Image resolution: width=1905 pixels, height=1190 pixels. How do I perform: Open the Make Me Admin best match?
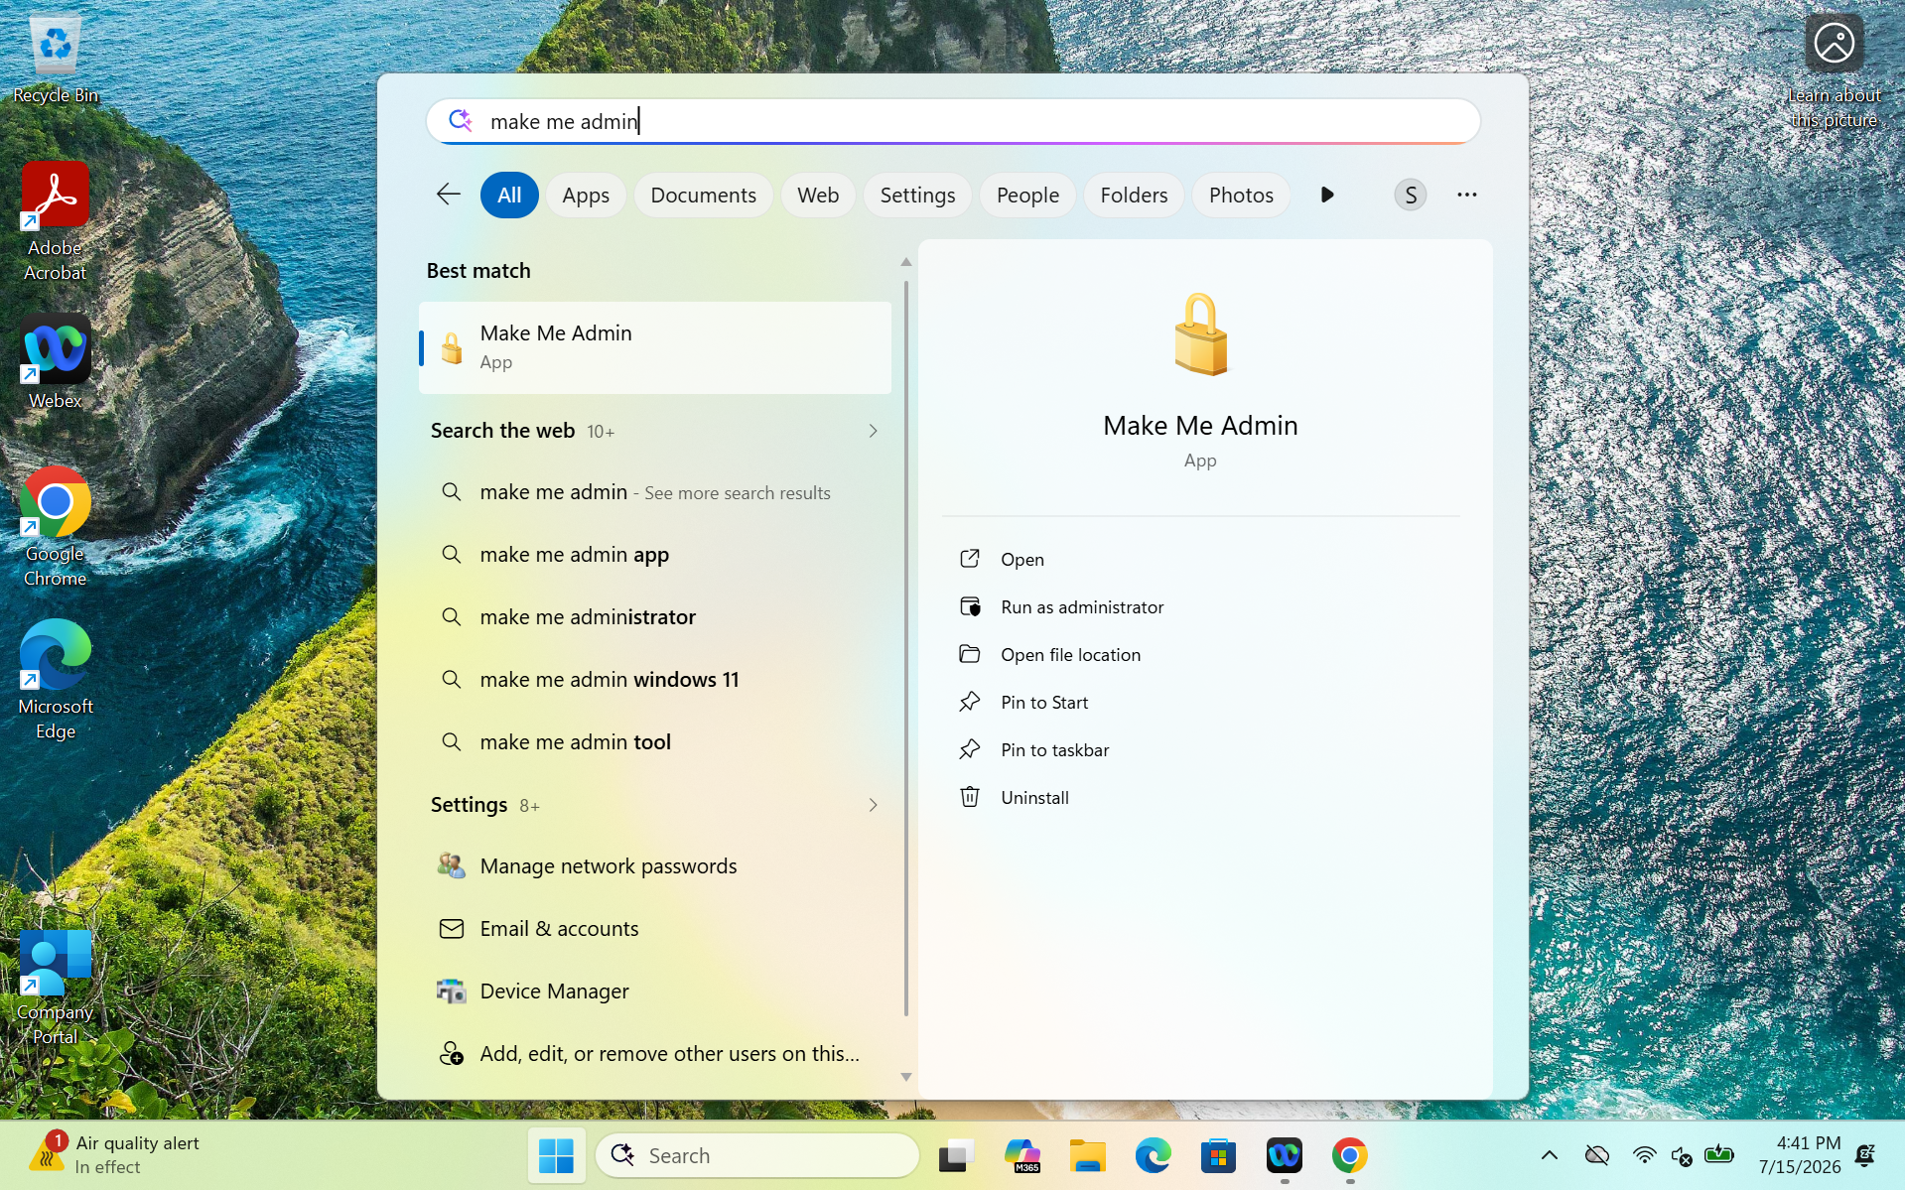point(655,347)
